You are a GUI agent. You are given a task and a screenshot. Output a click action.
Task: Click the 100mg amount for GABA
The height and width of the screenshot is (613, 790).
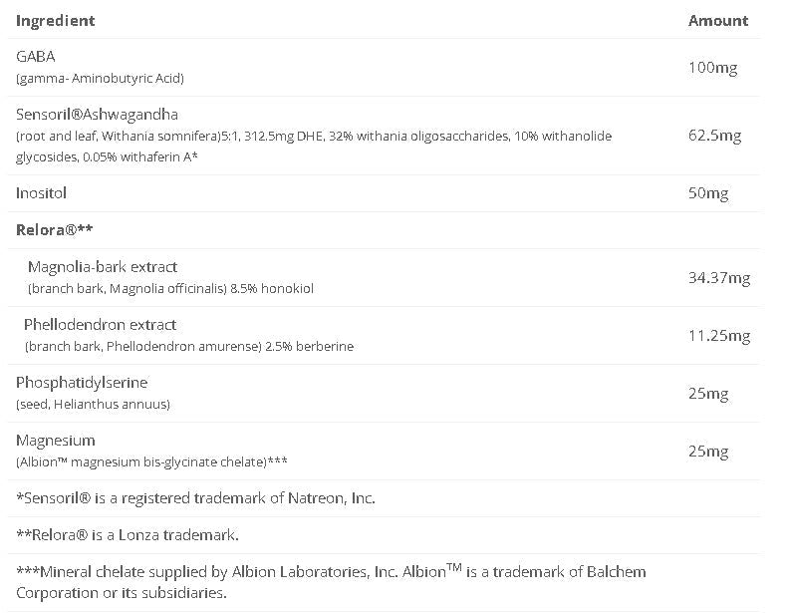(x=712, y=68)
